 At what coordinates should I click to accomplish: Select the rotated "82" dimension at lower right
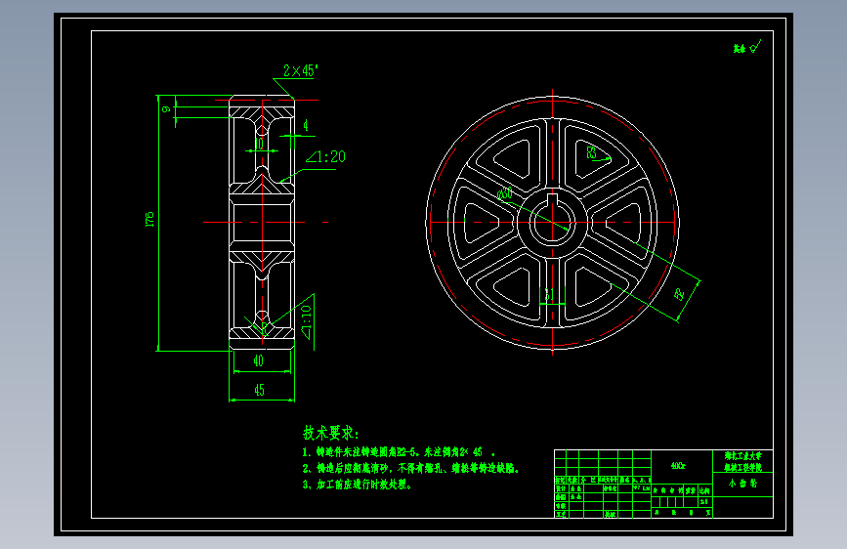pos(679,294)
